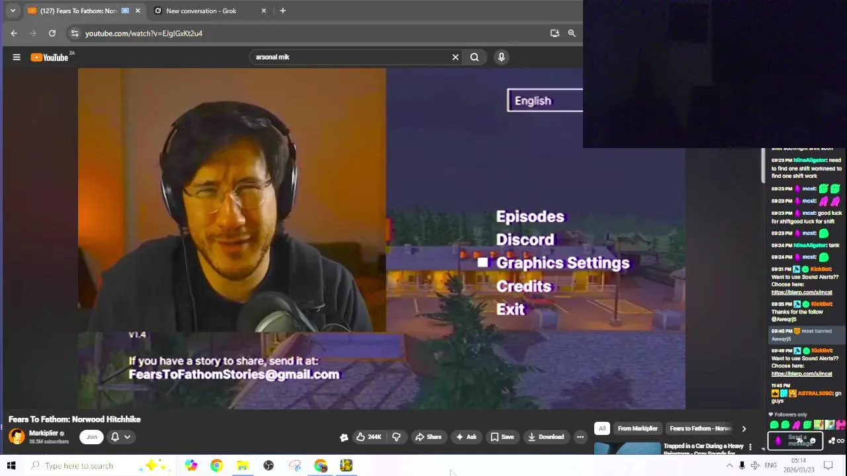
Task: Show next filter chips with arrow
Action: pos(744,428)
